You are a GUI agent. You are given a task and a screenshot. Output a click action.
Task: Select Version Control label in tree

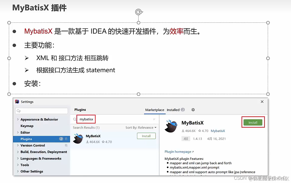click(33, 145)
